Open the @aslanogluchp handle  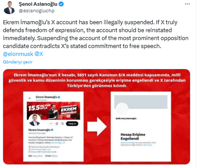click(36, 11)
